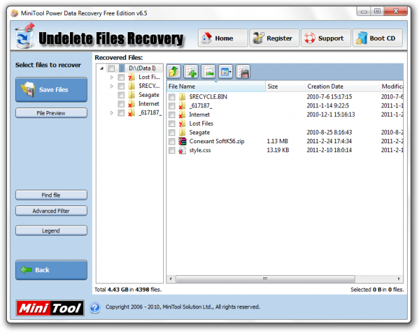The height and width of the screenshot is (333, 419).
Task: Go up one folder level via toolbar
Action: coord(174,72)
